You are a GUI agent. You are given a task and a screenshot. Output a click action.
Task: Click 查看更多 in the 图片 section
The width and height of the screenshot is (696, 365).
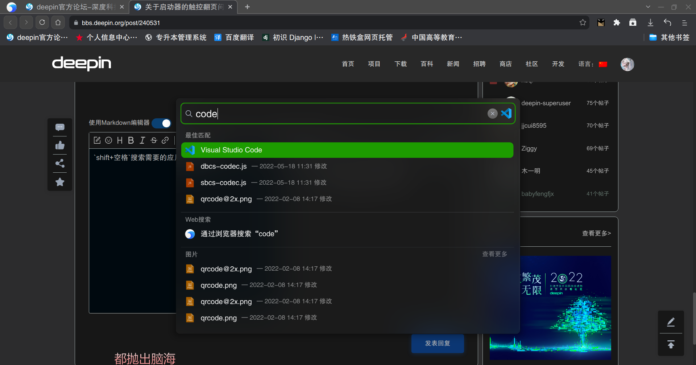click(495, 254)
